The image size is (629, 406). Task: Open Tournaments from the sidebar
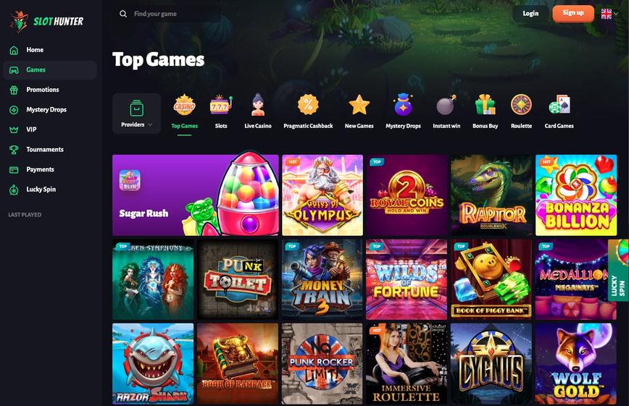(45, 150)
